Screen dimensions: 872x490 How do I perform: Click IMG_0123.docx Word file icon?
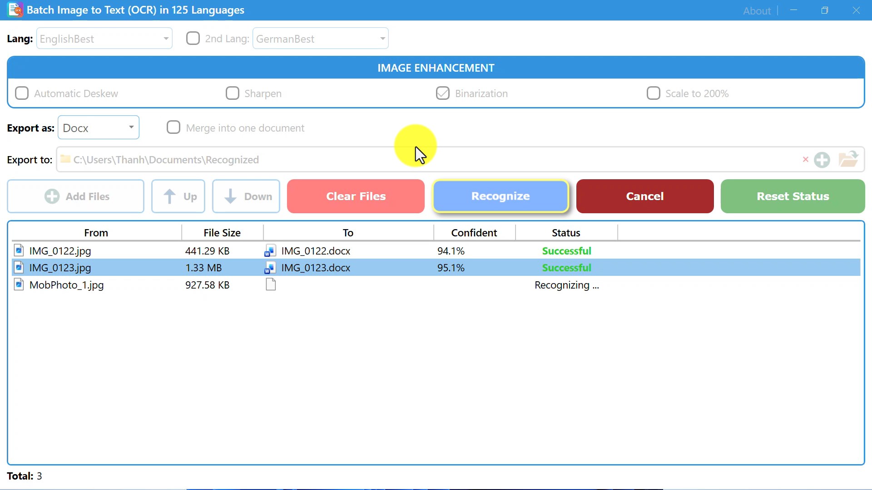(x=270, y=268)
